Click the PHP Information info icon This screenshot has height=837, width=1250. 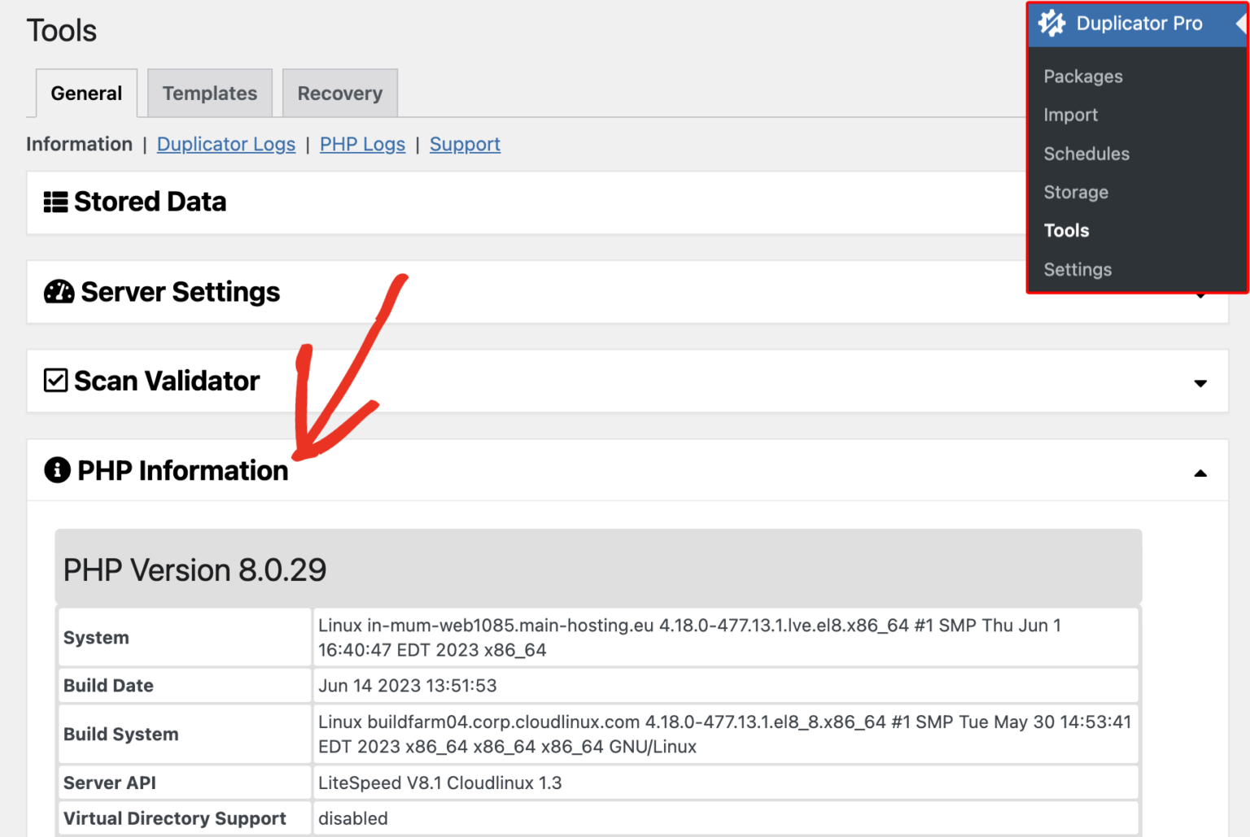[x=55, y=470]
